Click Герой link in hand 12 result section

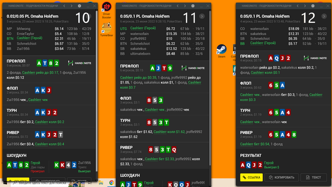tap(269, 163)
